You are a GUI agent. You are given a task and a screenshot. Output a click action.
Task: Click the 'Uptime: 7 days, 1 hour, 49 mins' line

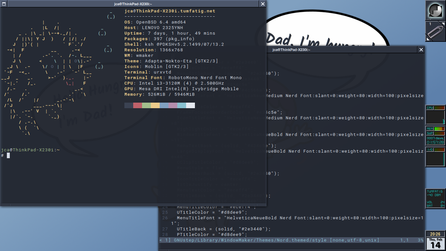point(170,33)
